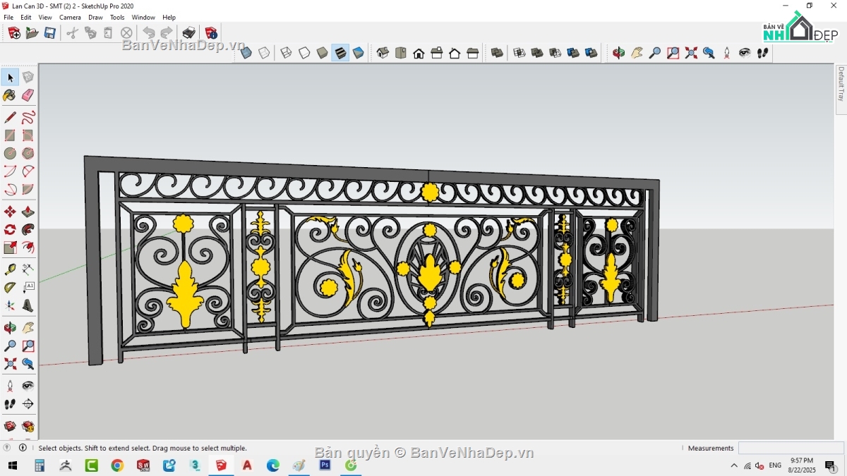
Task: Select the Eraser tool
Action: 28,95
